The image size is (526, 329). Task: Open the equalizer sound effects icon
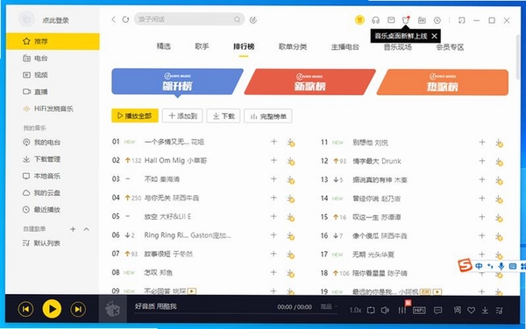(x=402, y=311)
